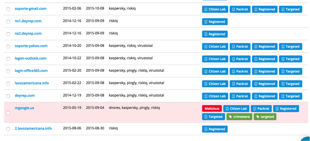Click Registered tag on mgoogle.us row
Screen dimensions: 310x141
286,109
